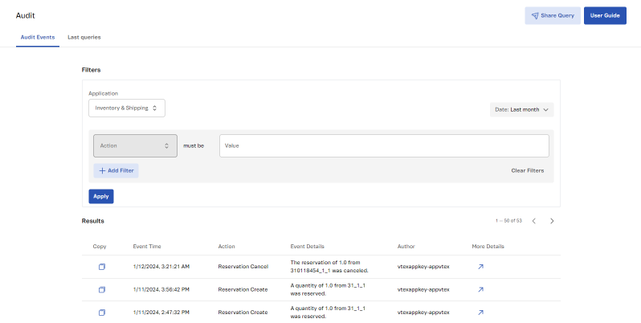Click the Event Time column header
The image size is (641, 323).
[147, 246]
